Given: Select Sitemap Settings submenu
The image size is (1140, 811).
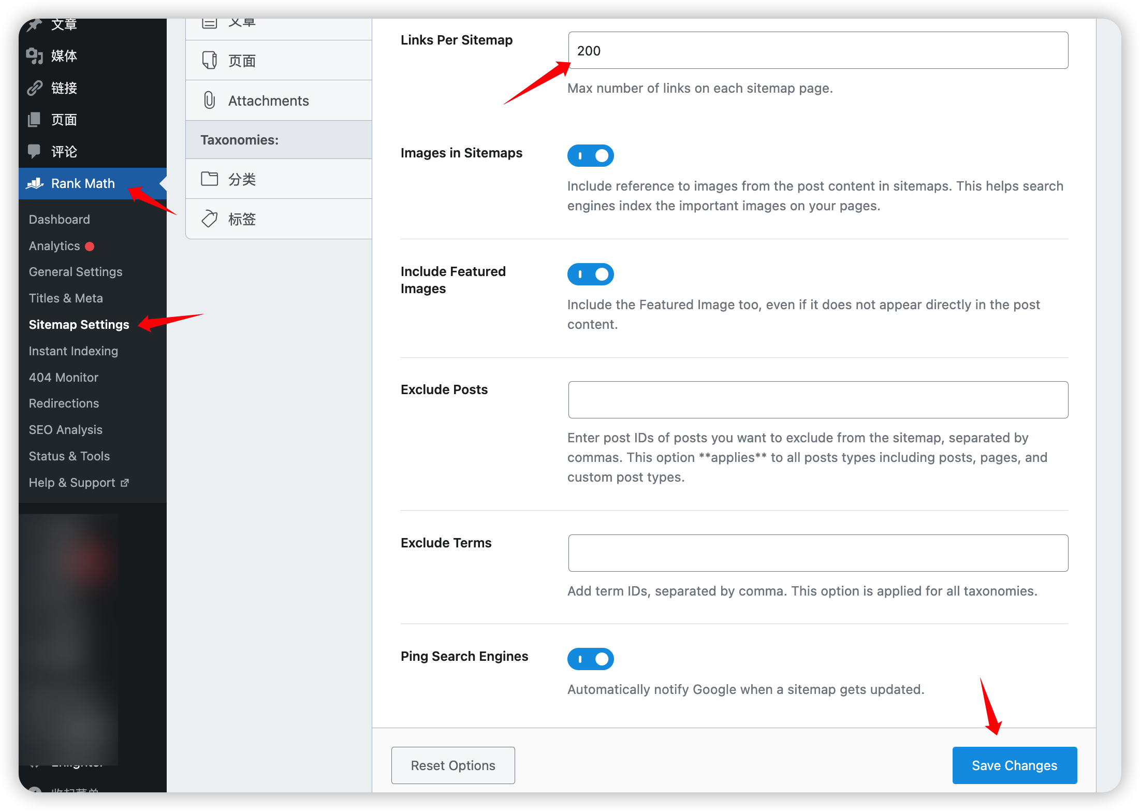Looking at the screenshot, I should coord(79,325).
